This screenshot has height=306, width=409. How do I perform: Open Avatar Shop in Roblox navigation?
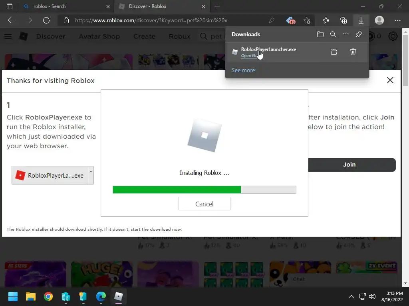(x=99, y=36)
